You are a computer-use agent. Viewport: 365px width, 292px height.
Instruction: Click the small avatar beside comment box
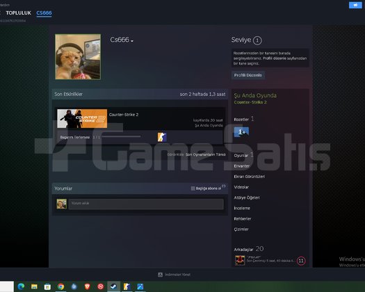(62, 204)
